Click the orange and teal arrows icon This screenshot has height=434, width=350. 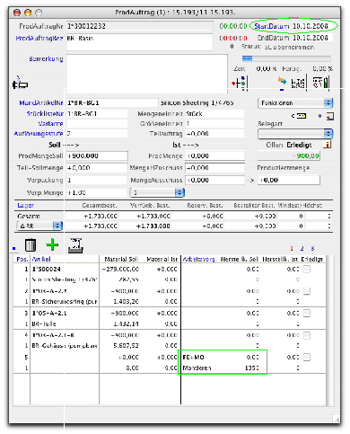tap(282, 82)
